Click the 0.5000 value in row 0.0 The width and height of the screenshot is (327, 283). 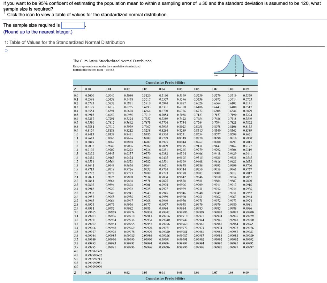tap(89, 96)
